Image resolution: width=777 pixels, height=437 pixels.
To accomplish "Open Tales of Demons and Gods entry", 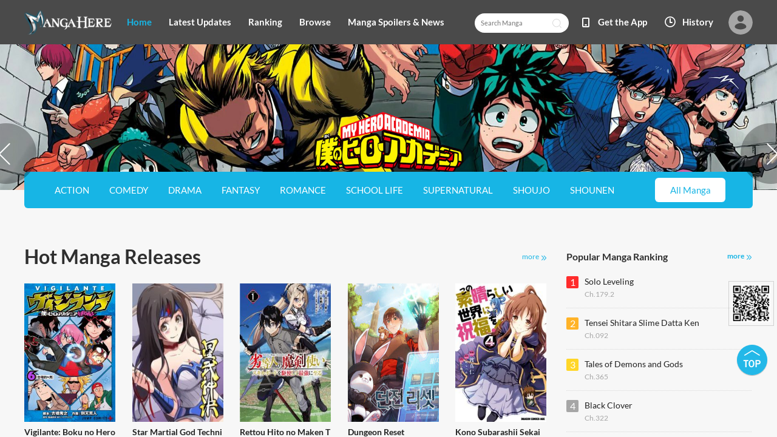I will coord(634,364).
